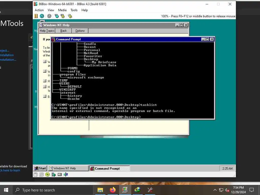Click the Command Prompt title bar icon

point(53,39)
